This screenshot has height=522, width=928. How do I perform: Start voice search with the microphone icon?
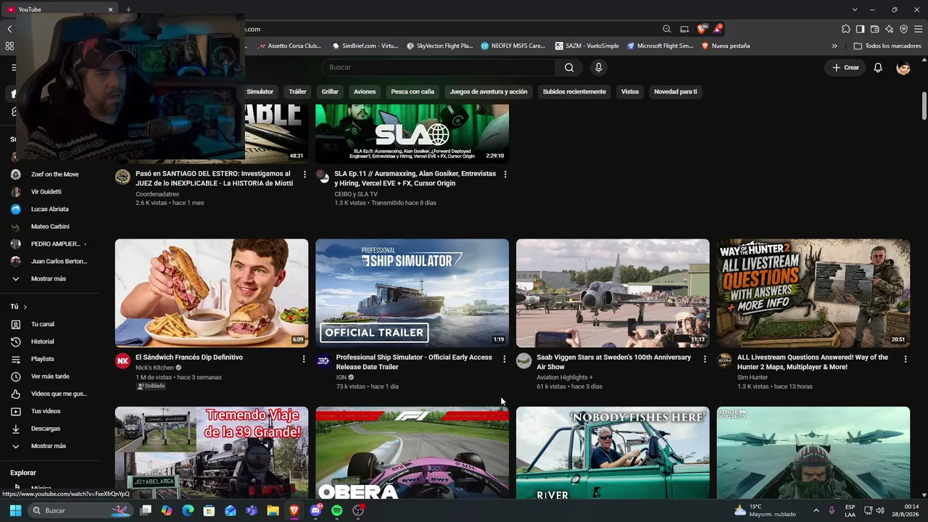coord(598,67)
